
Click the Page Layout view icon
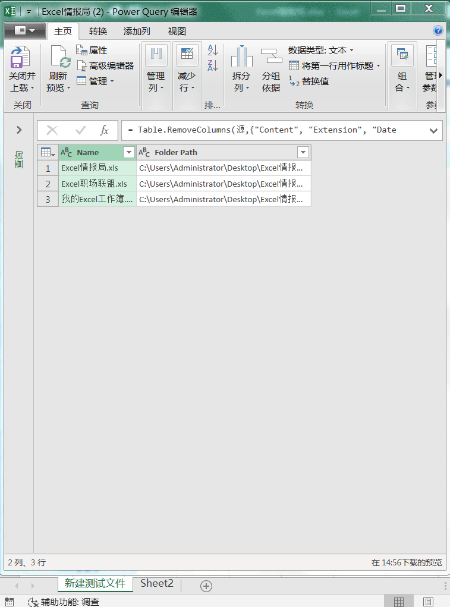pos(428,602)
